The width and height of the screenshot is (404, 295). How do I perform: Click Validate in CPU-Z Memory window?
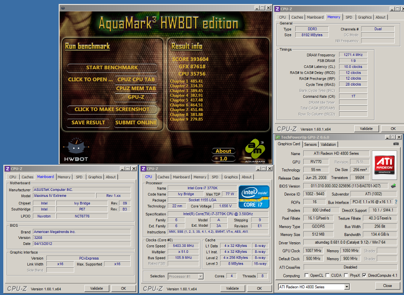coord(366,129)
